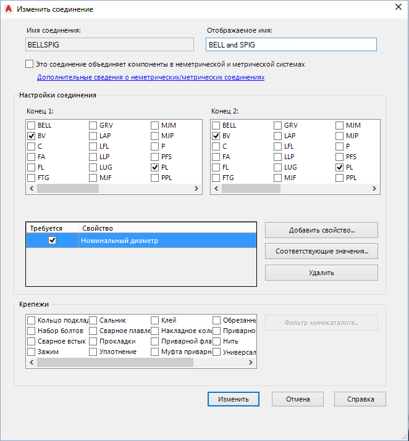This screenshot has height=441, width=409.
Task: Uncheck BV in Конец 1 list
Action: point(32,136)
